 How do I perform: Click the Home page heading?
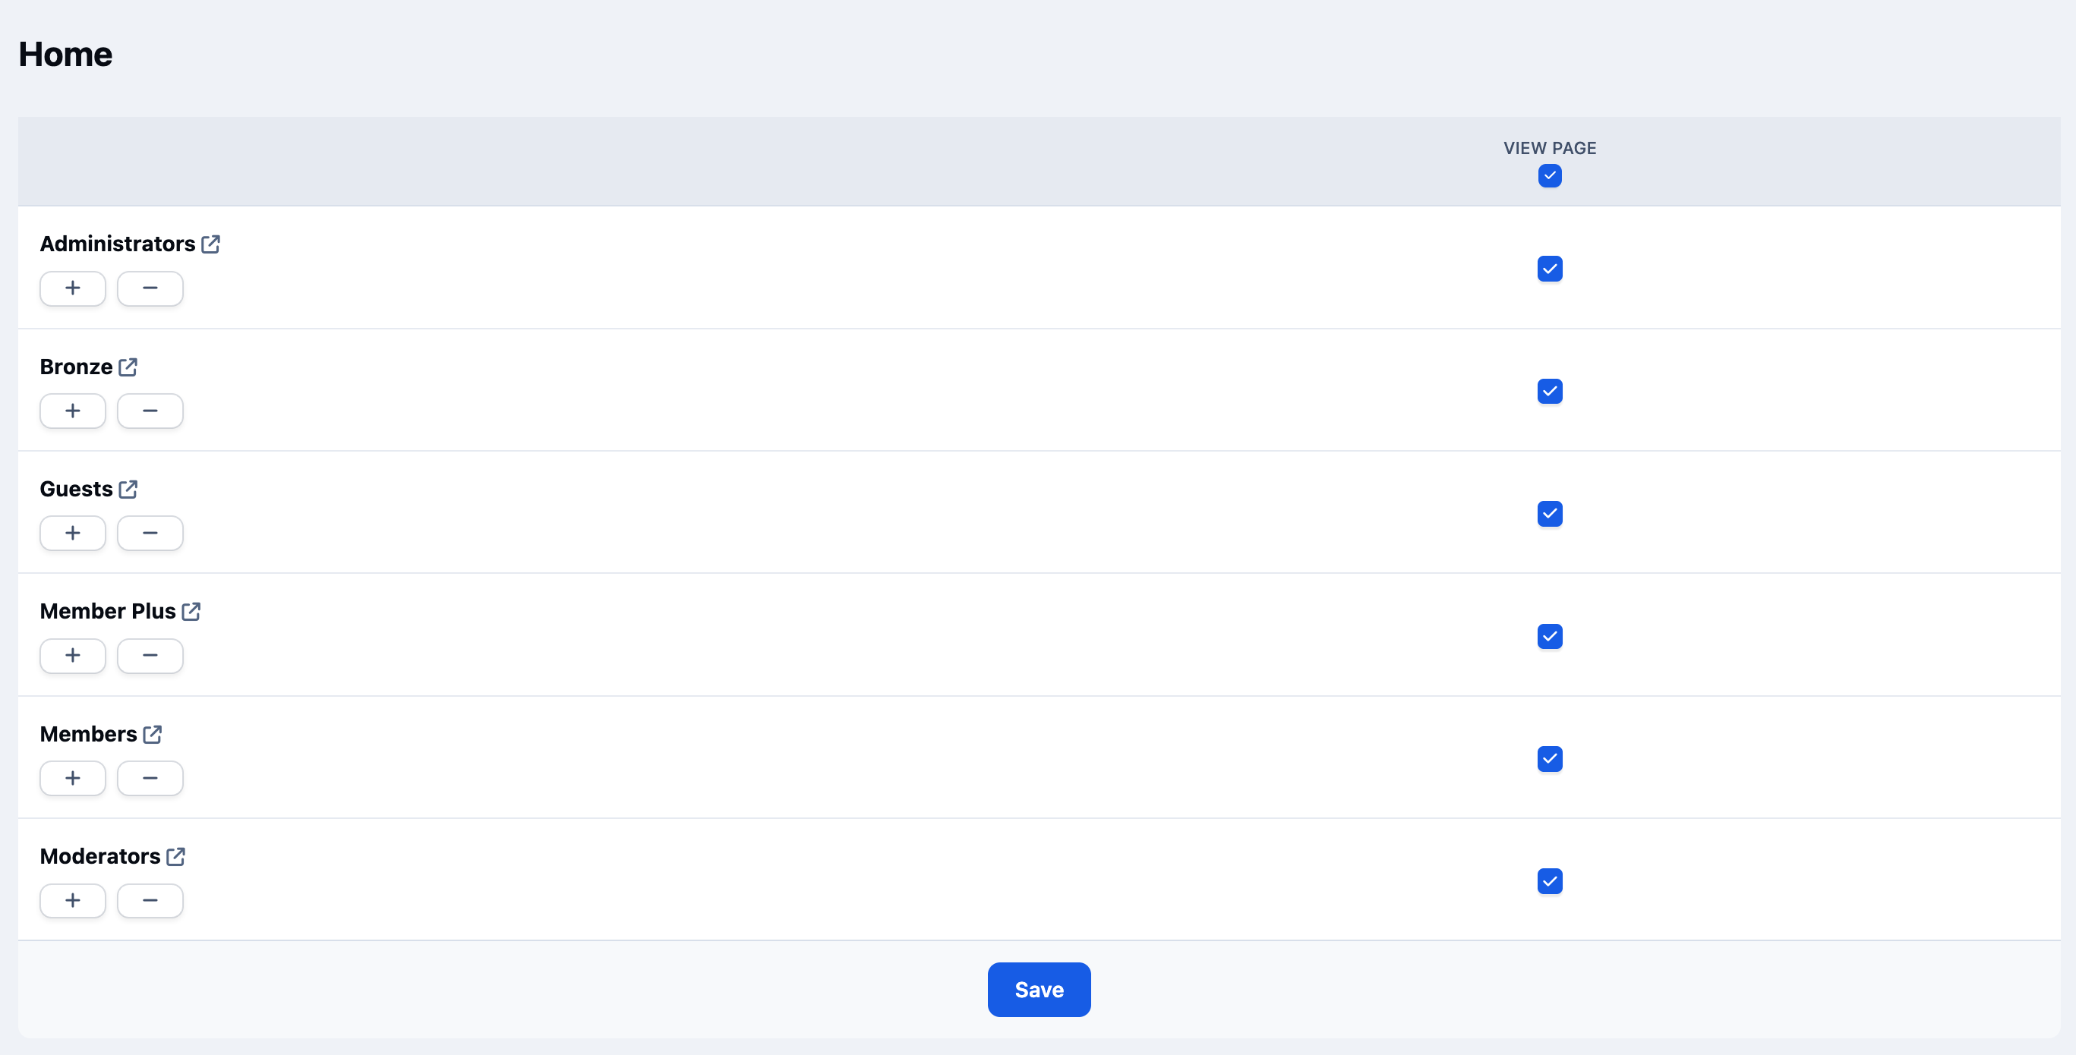[65, 55]
